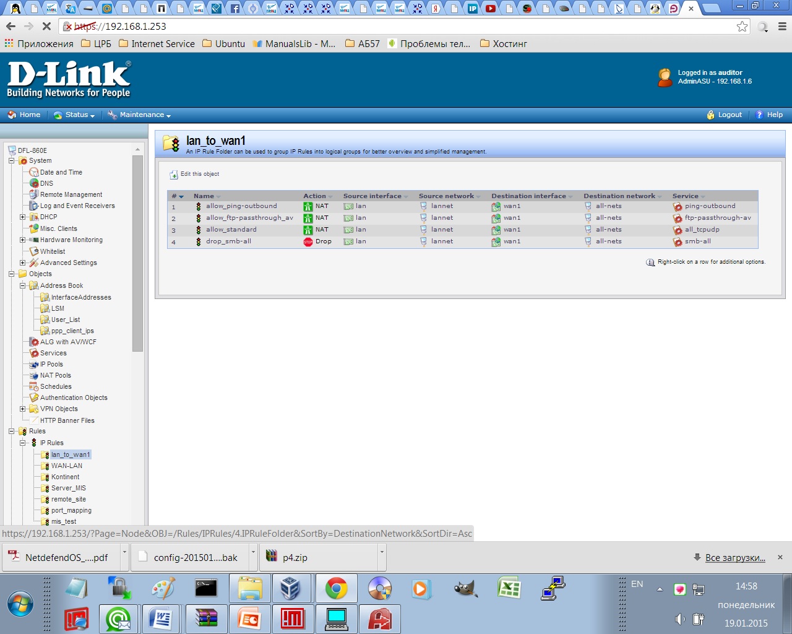Open Google Chrome from the taskbar
Screen dimensions: 792x634
click(336, 588)
